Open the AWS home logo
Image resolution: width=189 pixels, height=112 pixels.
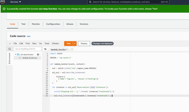point(3,2)
